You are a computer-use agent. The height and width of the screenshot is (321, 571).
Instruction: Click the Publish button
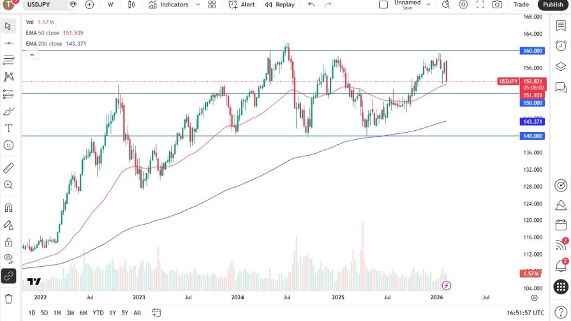point(552,4)
